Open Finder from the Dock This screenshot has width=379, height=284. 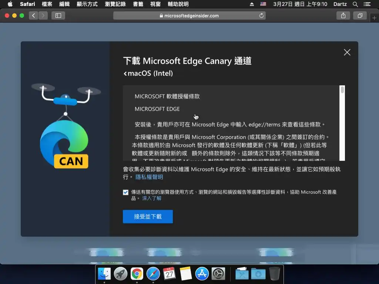(104, 274)
